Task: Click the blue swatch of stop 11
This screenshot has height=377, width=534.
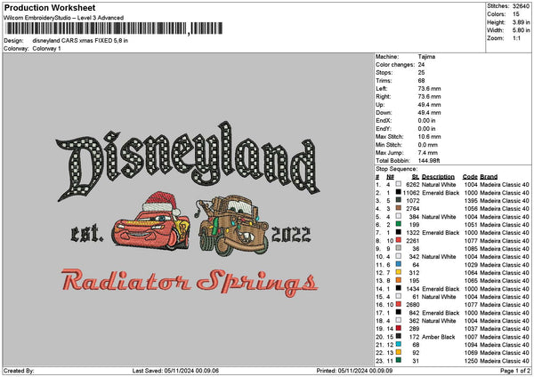Action: click(x=398, y=264)
